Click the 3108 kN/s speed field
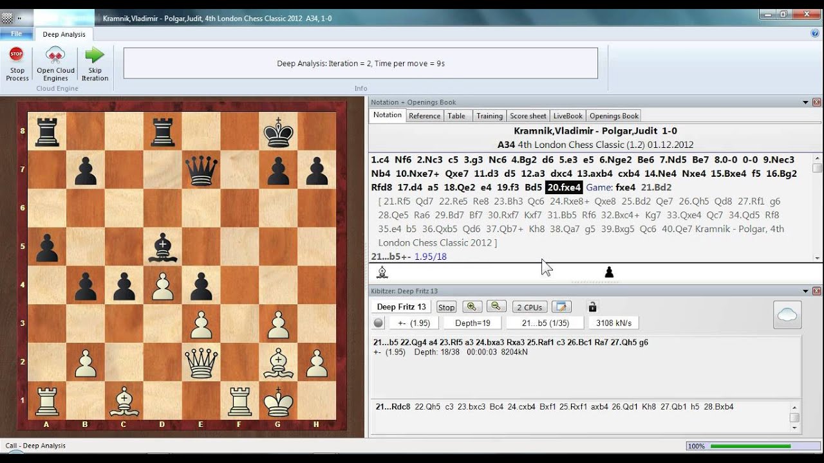The height and width of the screenshot is (463, 824). 613,323
